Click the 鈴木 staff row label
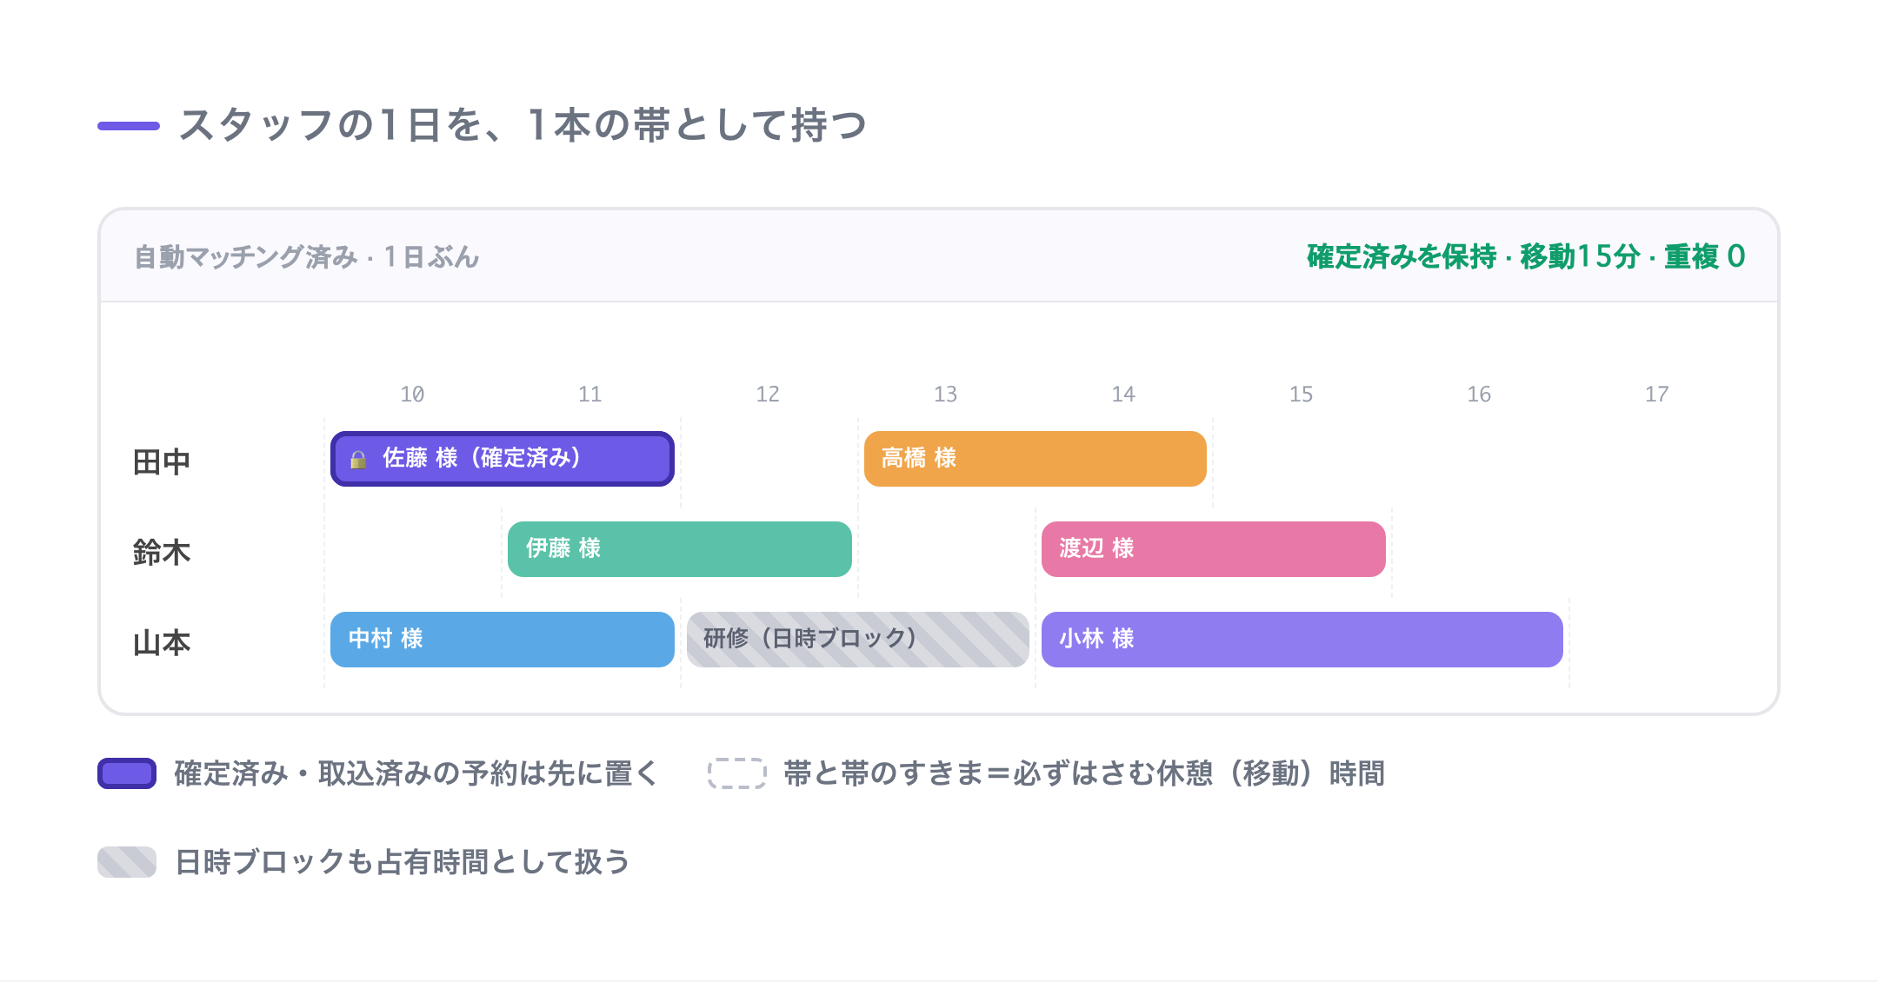Screen dimensions: 1878x982 [x=162, y=552]
